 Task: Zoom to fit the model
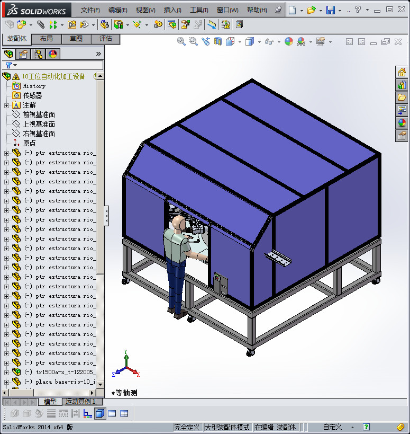click(x=181, y=41)
